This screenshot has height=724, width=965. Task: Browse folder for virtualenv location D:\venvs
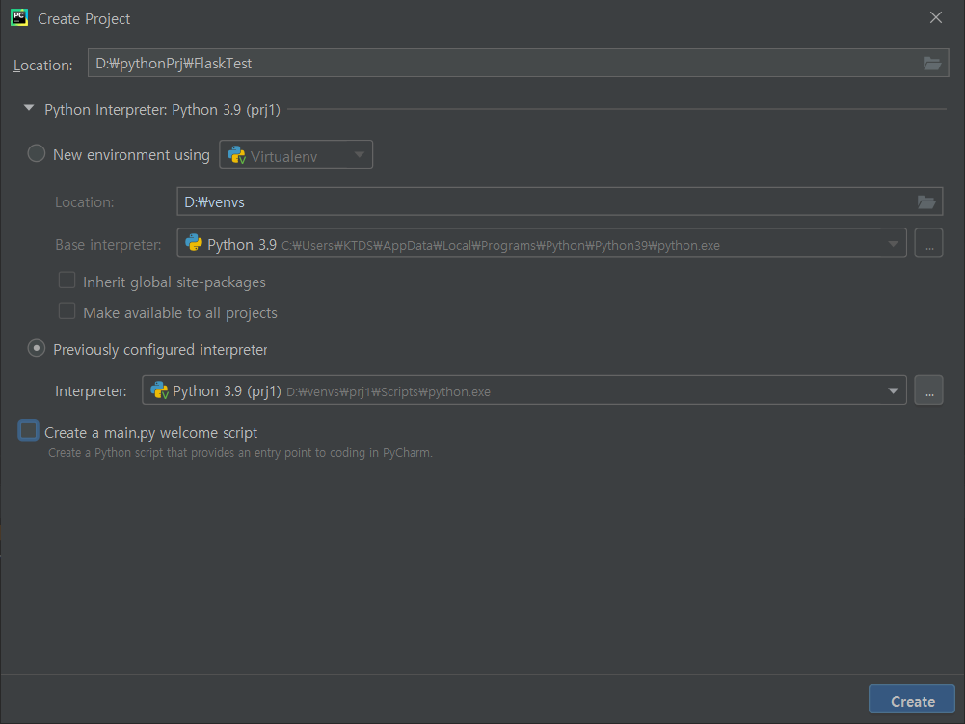pyautogui.click(x=926, y=201)
